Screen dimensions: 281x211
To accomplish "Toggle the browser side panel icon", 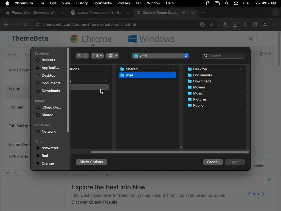I will click(255, 24).
